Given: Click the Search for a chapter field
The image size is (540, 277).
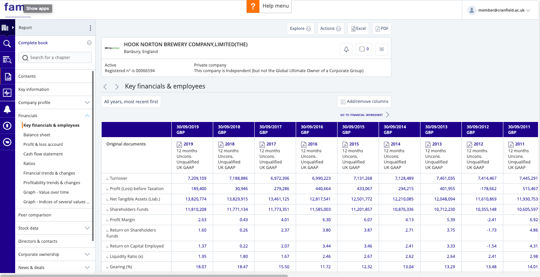Looking at the screenshot, I should (55, 57).
